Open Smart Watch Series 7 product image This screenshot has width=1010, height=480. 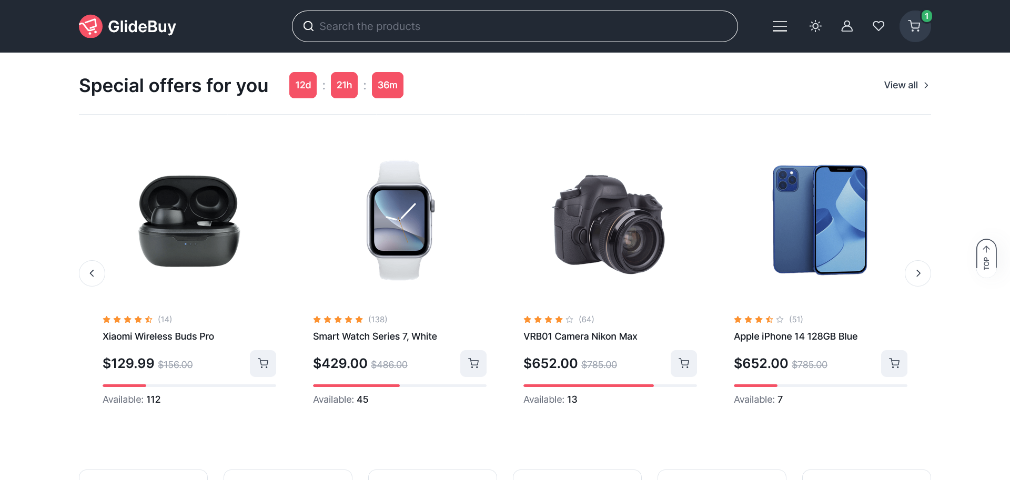[x=400, y=220]
